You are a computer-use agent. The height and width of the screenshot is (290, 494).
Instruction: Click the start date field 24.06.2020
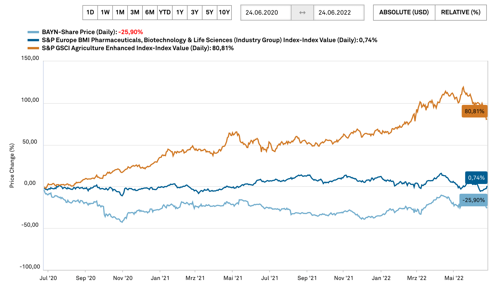click(266, 13)
